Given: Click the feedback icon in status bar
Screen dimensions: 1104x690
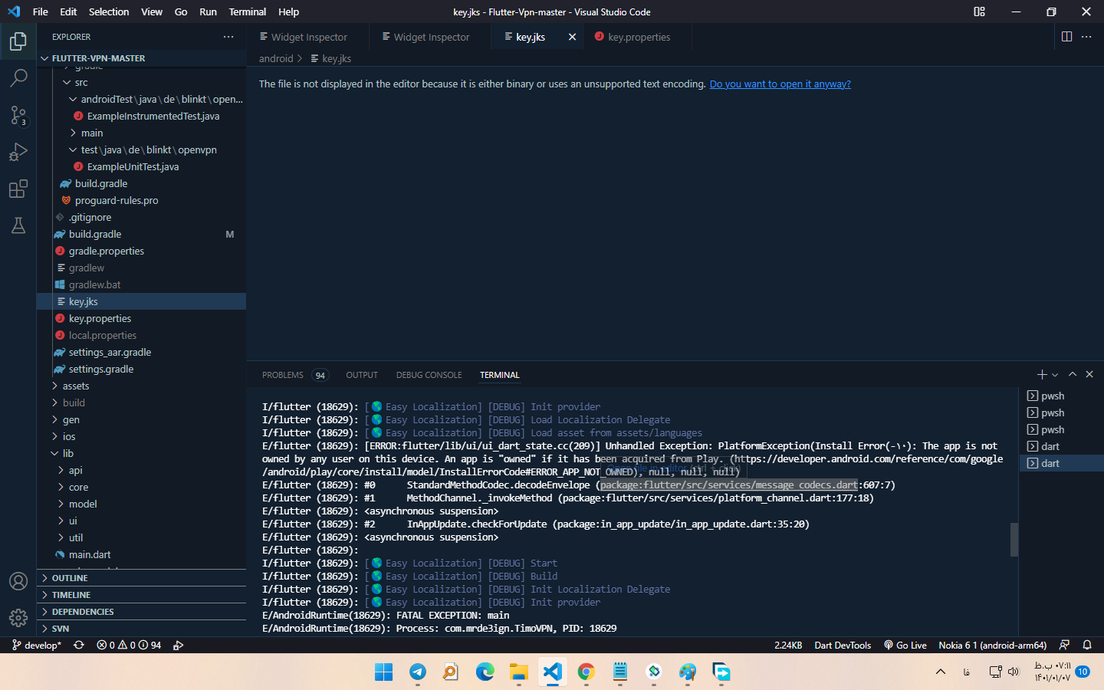Looking at the screenshot, I should tap(1064, 646).
